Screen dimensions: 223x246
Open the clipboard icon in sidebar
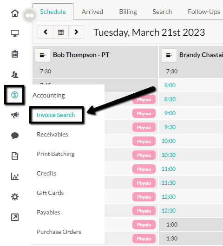[x=15, y=54]
